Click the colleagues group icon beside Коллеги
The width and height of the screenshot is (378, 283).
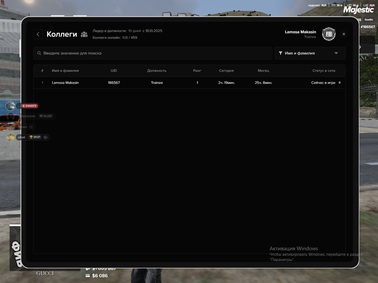tap(84, 34)
